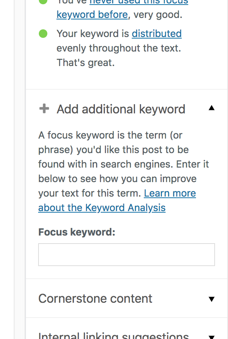The image size is (228, 339).
Task: Click the 'Focus keyword:' label
Action: click(x=77, y=232)
